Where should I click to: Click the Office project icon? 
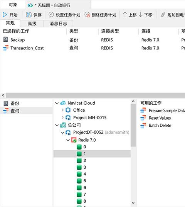[68, 110]
